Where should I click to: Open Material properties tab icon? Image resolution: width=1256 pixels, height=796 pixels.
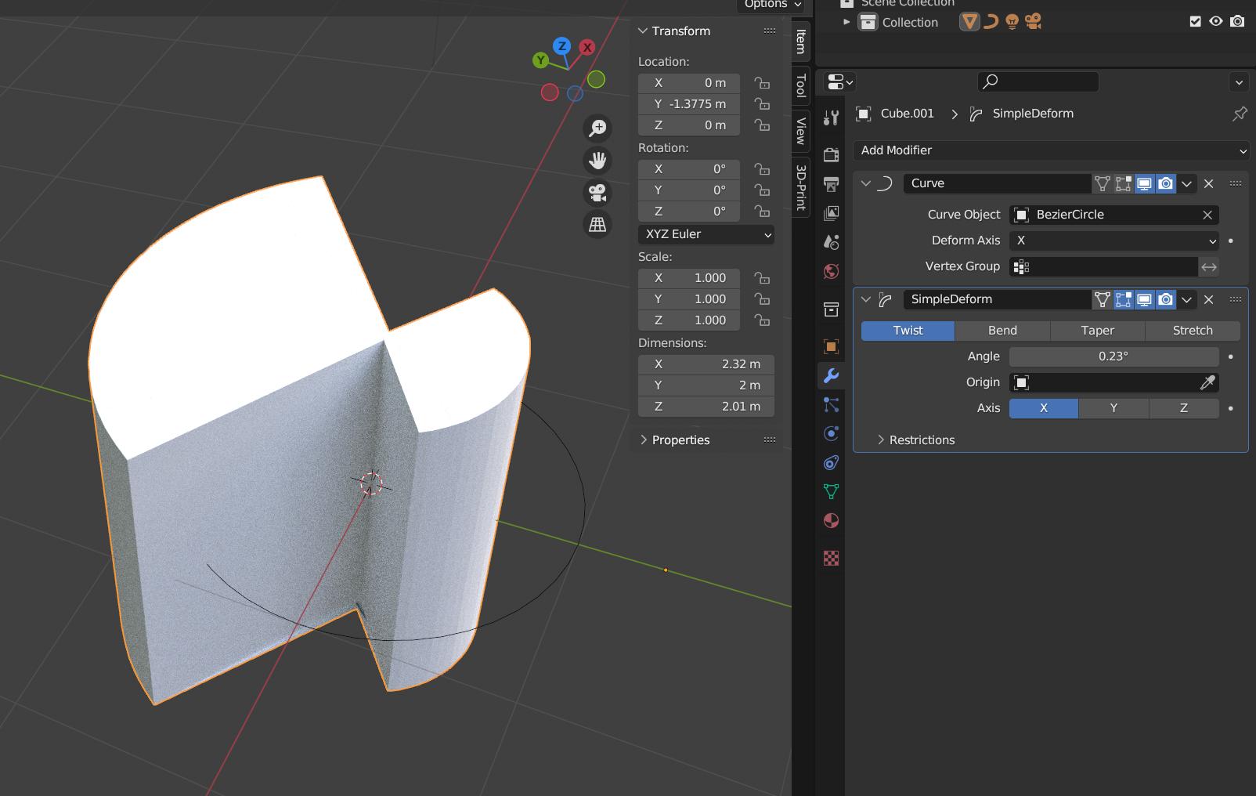[831, 520]
